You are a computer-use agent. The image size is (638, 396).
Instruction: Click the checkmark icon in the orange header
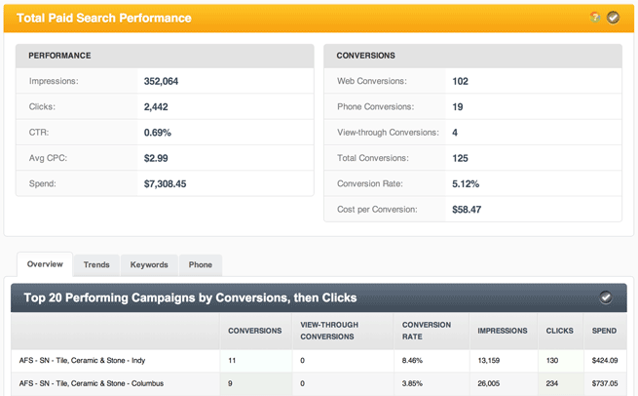614,18
